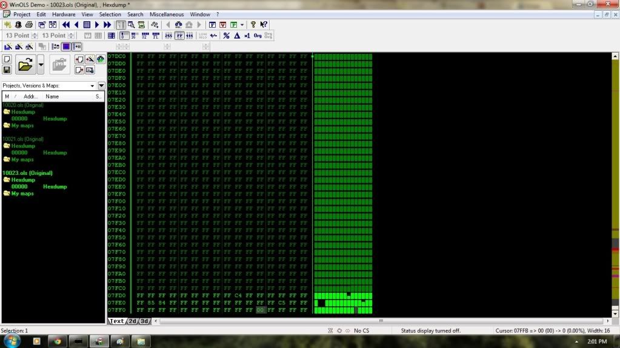Screen dimensions: 620x348
Task: Click the percent display icon
Action: pyautogui.click(x=226, y=36)
